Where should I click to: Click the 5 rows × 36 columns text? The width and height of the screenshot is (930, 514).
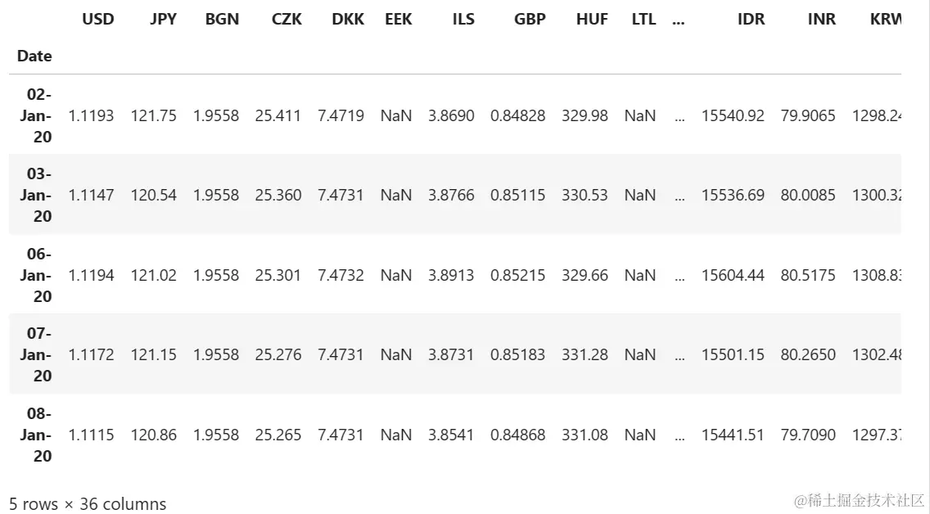tap(88, 504)
